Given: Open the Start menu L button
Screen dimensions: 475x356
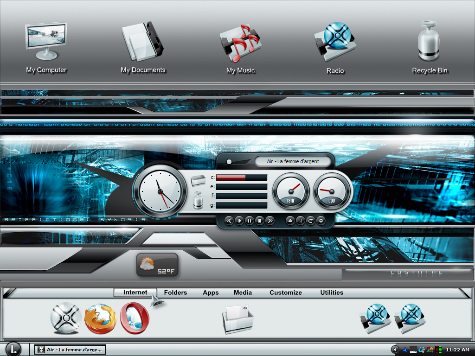Looking at the screenshot, I should point(13,350).
